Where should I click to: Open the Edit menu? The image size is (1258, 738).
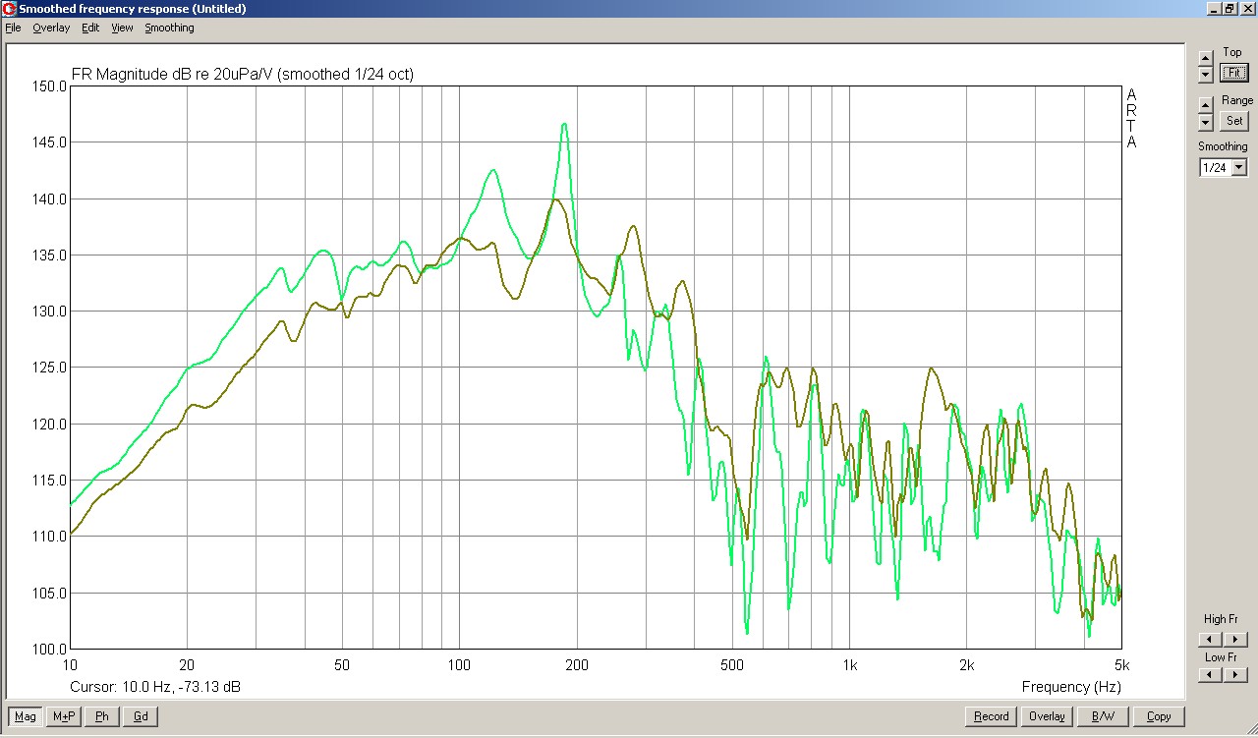click(90, 28)
